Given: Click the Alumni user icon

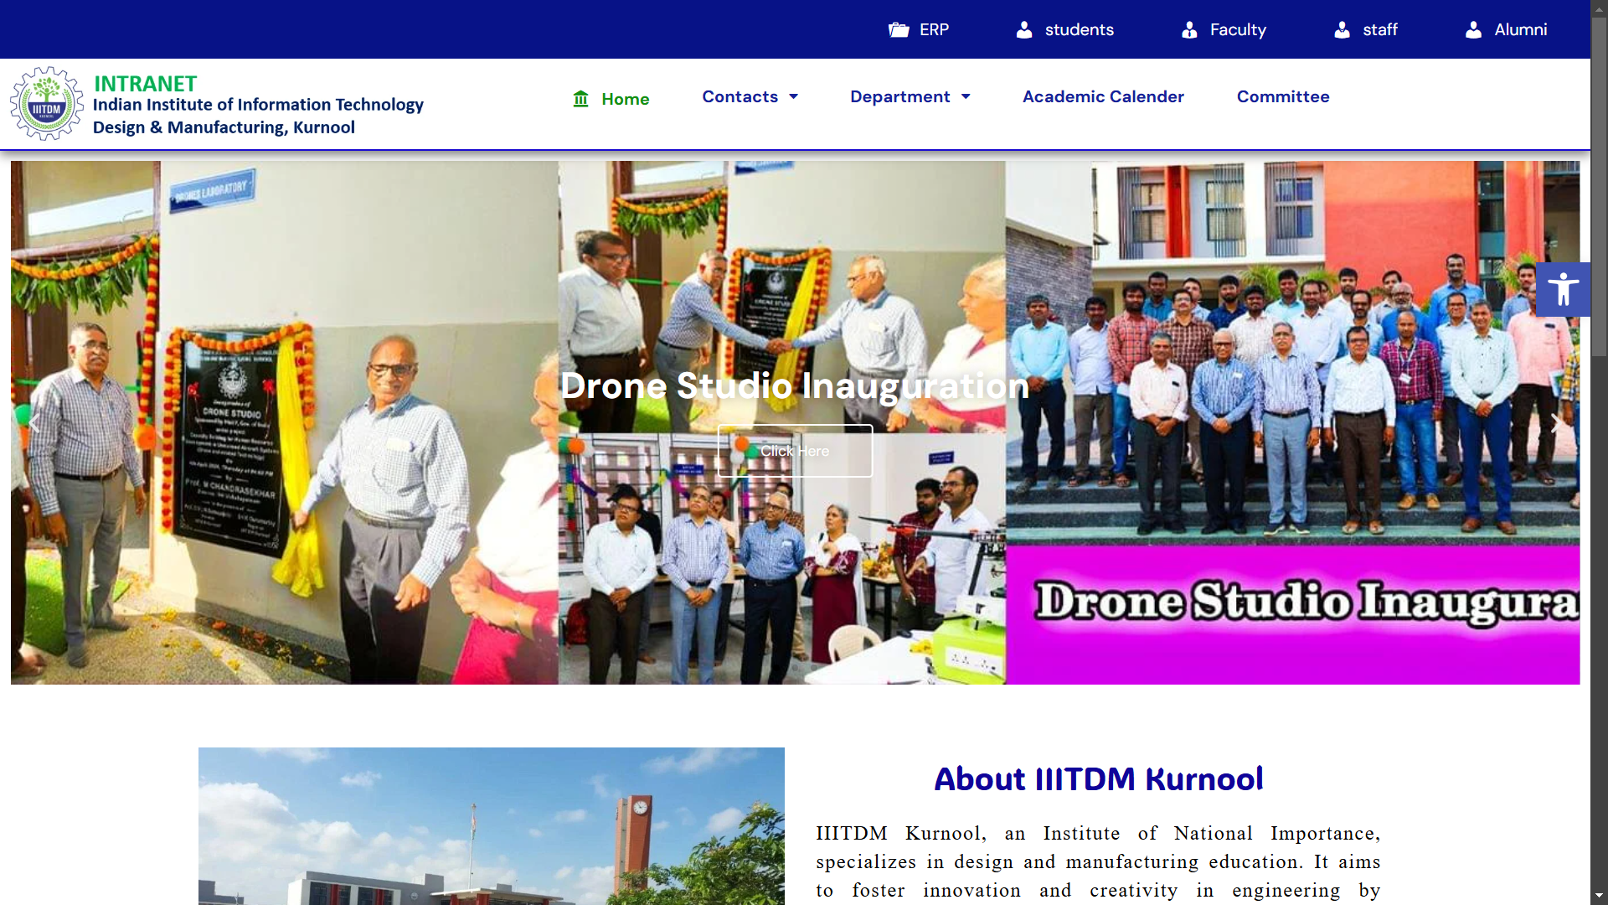Looking at the screenshot, I should [x=1473, y=30].
